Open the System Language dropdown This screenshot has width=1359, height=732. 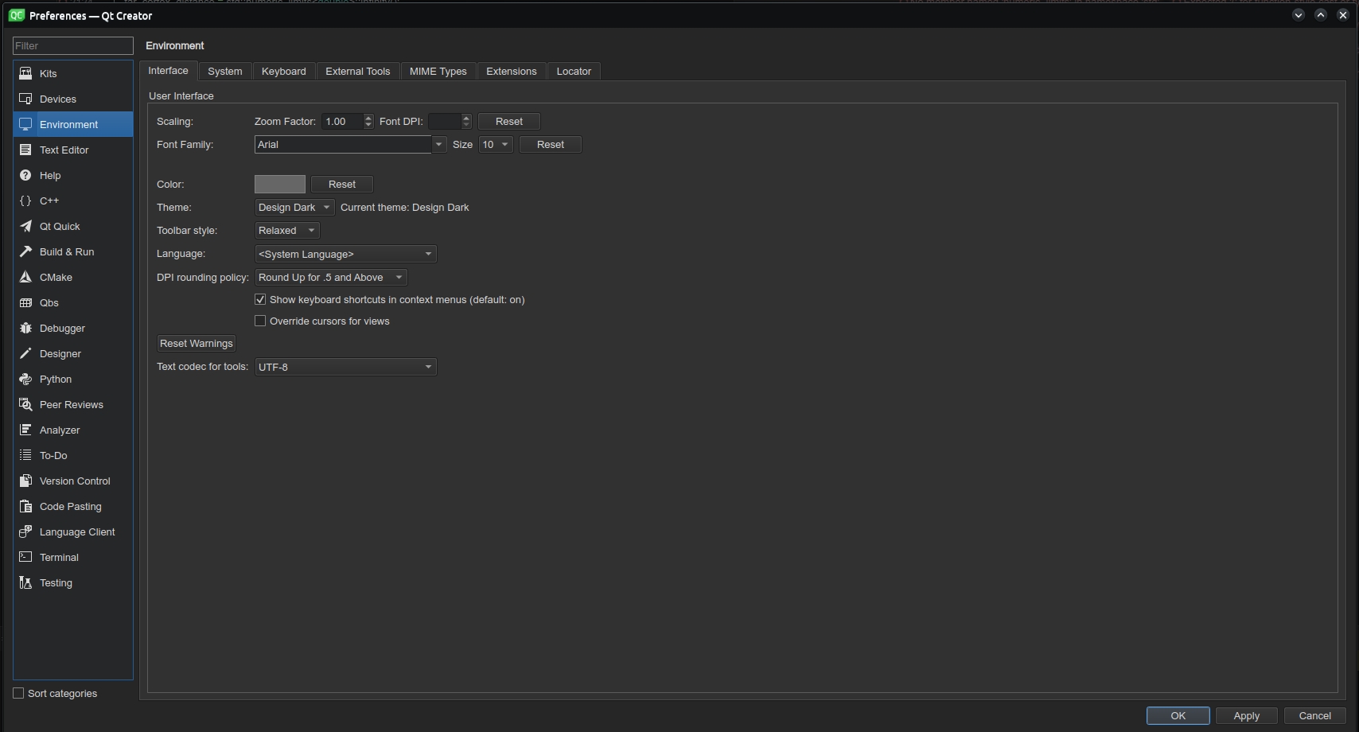pos(345,254)
